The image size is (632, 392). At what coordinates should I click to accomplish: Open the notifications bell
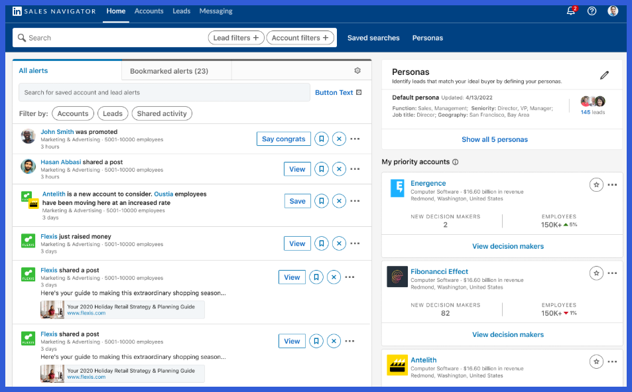(569, 11)
